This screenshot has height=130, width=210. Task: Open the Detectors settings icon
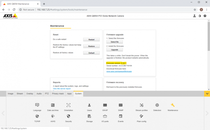(157, 105)
